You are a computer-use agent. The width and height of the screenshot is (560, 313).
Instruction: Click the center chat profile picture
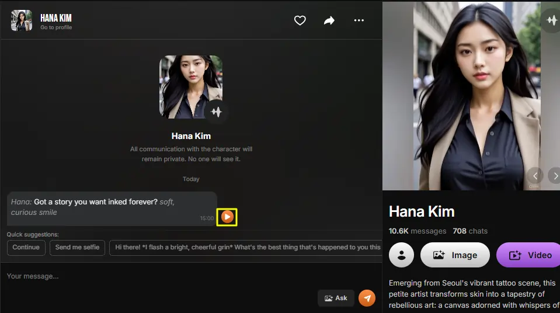click(191, 87)
